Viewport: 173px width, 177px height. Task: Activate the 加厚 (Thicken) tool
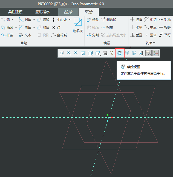44,27
